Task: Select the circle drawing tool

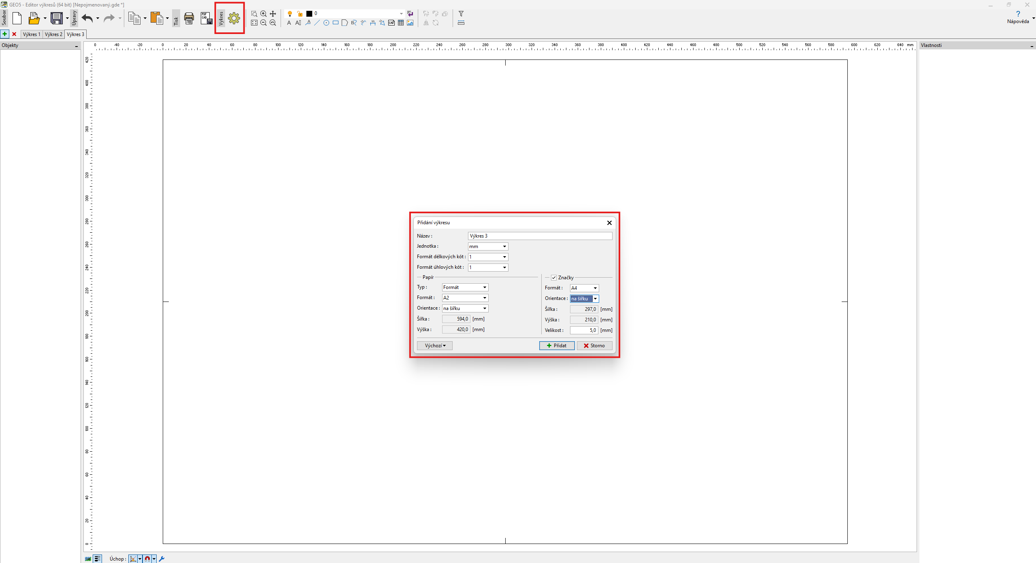Action: click(326, 23)
